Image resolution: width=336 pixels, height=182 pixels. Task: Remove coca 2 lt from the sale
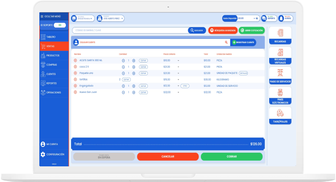(75, 67)
